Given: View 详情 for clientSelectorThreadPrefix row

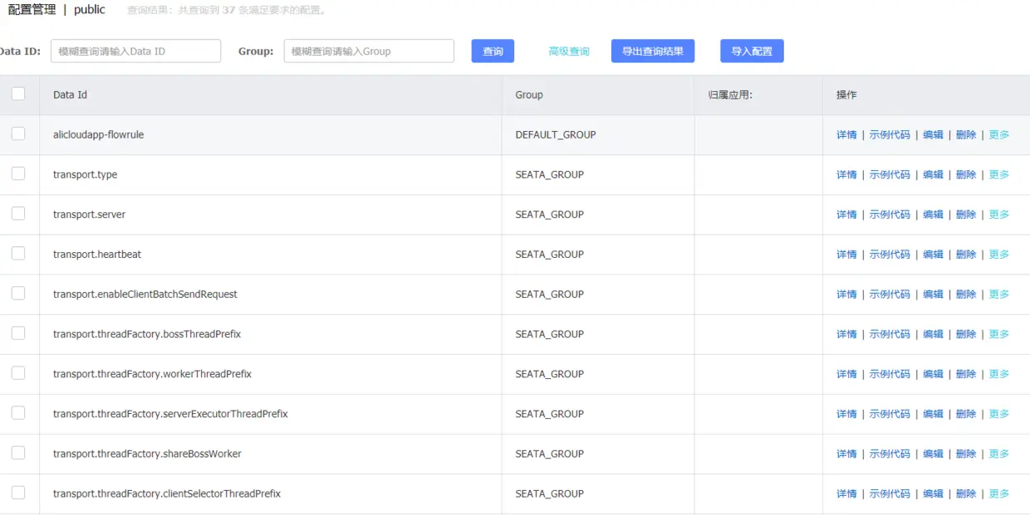Looking at the screenshot, I should click(x=846, y=493).
